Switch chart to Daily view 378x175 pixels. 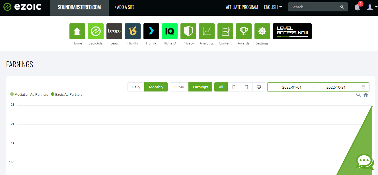click(x=136, y=87)
